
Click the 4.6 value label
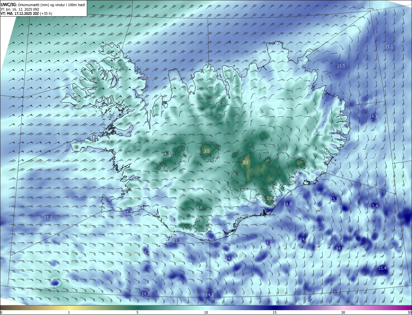click(200, 208)
